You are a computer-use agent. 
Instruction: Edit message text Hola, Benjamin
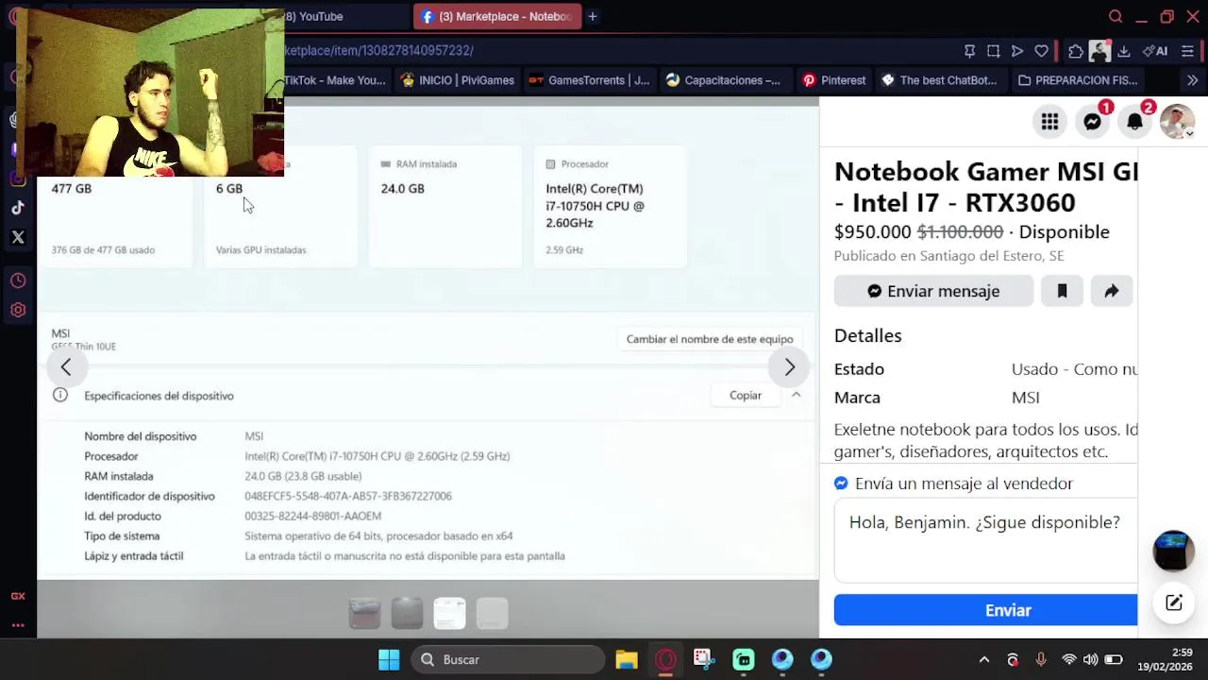click(x=985, y=540)
